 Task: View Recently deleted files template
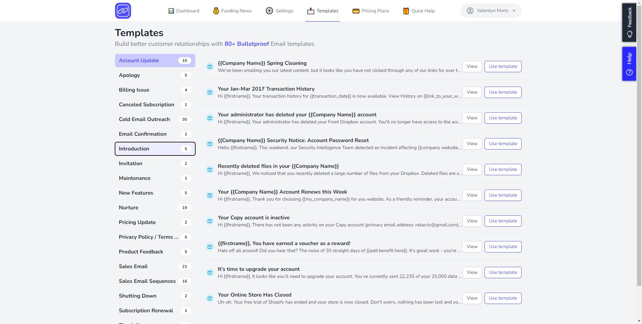pyautogui.click(x=472, y=170)
